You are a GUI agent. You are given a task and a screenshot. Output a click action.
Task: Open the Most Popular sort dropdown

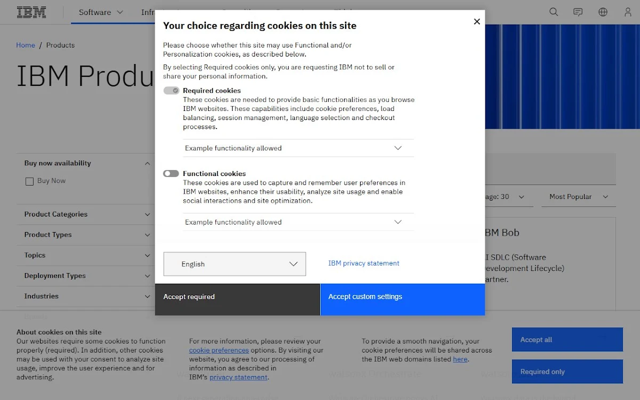579,197
